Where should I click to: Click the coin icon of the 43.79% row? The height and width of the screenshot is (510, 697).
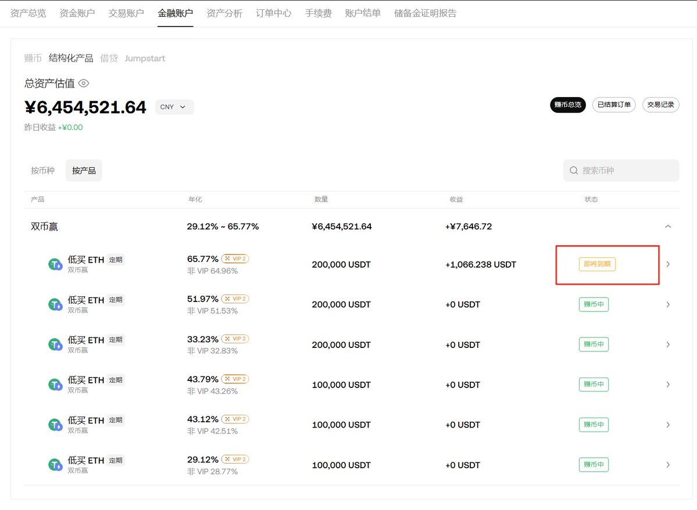pos(55,385)
